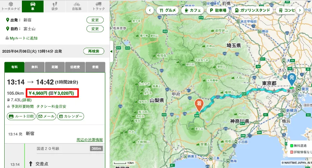Select the 低燃費 fuel-efficient tab
312x168 pixels.
[x=75, y=67]
